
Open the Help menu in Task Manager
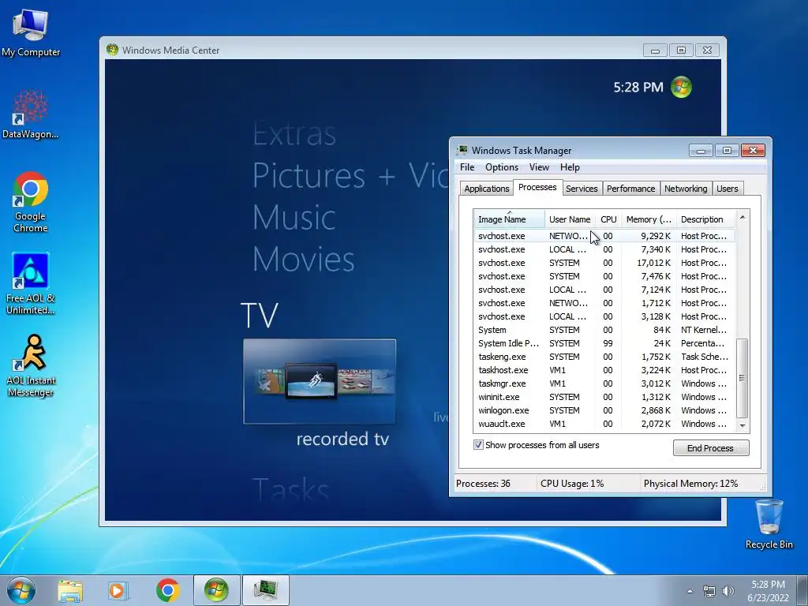tap(570, 167)
